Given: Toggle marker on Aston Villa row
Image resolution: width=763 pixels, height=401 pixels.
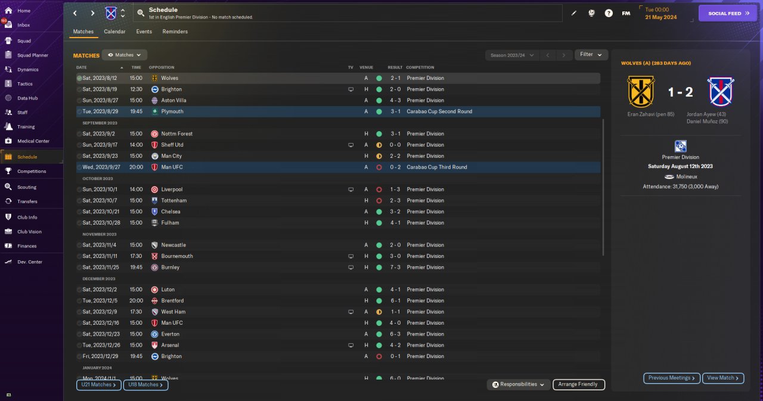Looking at the screenshot, I should coord(79,101).
